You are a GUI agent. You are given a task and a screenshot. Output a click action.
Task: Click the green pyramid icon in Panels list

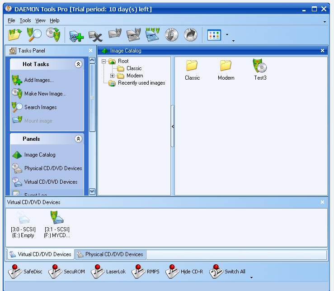pyautogui.click(x=17, y=155)
